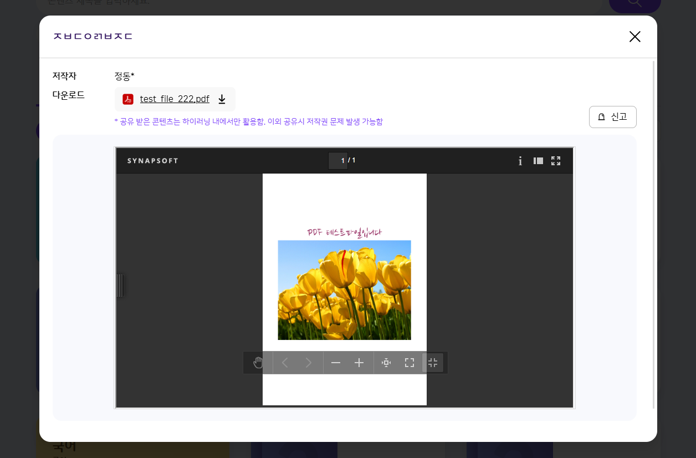Image resolution: width=696 pixels, height=458 pixels.
Task: Open the left side panel handle
Action: pos(120,286)
